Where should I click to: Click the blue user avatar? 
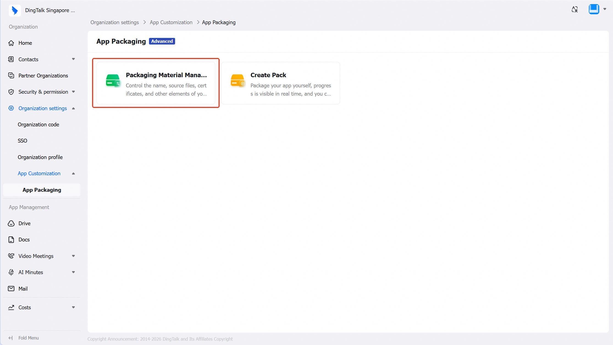[594, 9]
